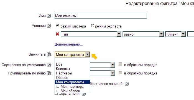The width and height of the screenshot is (194, 100).
Task: Collapse the Вложить в dropdown arrow
Action: pos(88,54)
